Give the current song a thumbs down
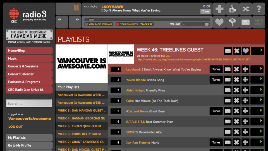The width and height of the screenshot is (268, 151). (233, 22)
